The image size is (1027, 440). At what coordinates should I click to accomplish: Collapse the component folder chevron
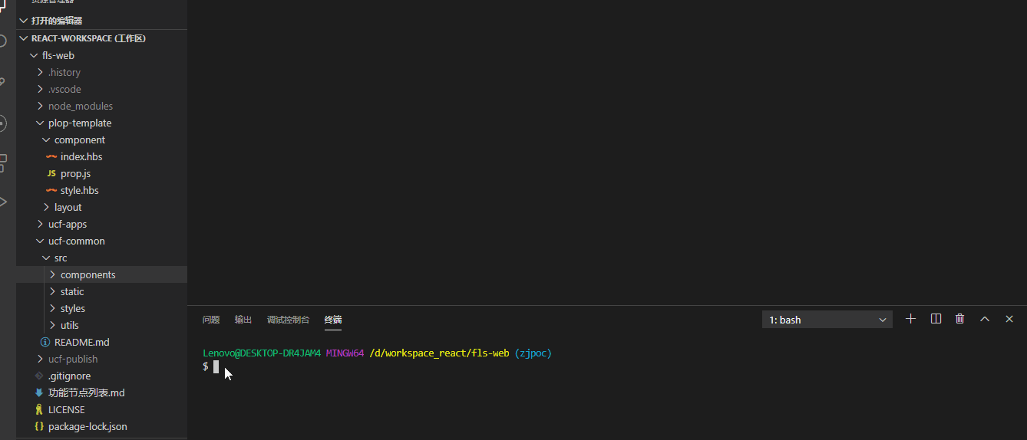(46, 140)
